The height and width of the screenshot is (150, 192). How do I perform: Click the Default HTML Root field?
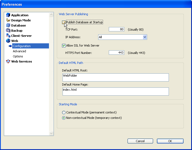[115, 77]
